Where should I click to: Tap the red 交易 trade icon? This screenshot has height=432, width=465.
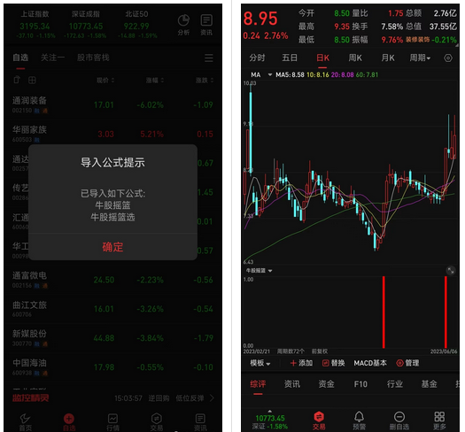coord(319,420)
